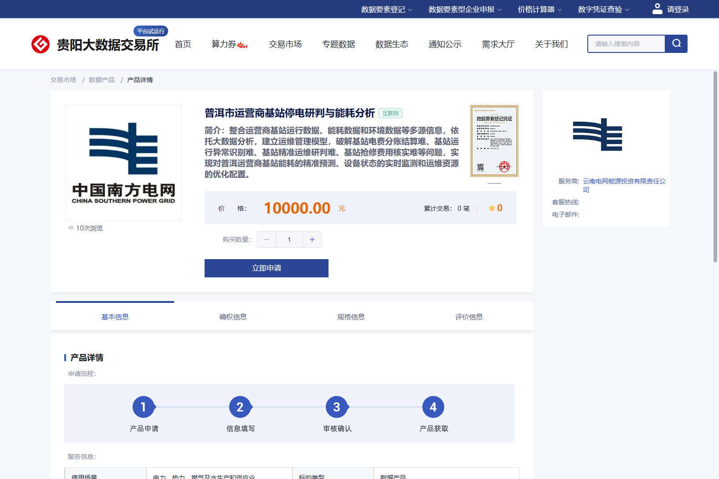Image resolution: width=719 pixels, height=479 pixels.
Task: Click the 平台试运行 badge
Action: 151,31
